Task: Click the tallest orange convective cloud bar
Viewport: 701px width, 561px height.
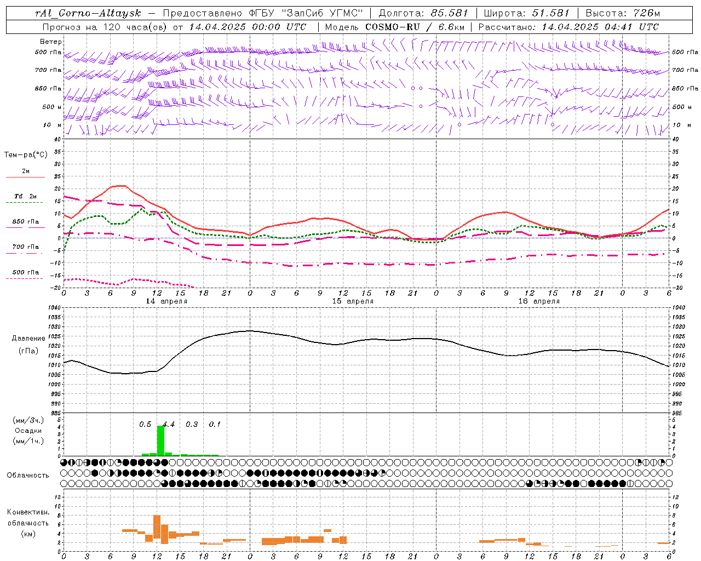Action: click(157, 526)
